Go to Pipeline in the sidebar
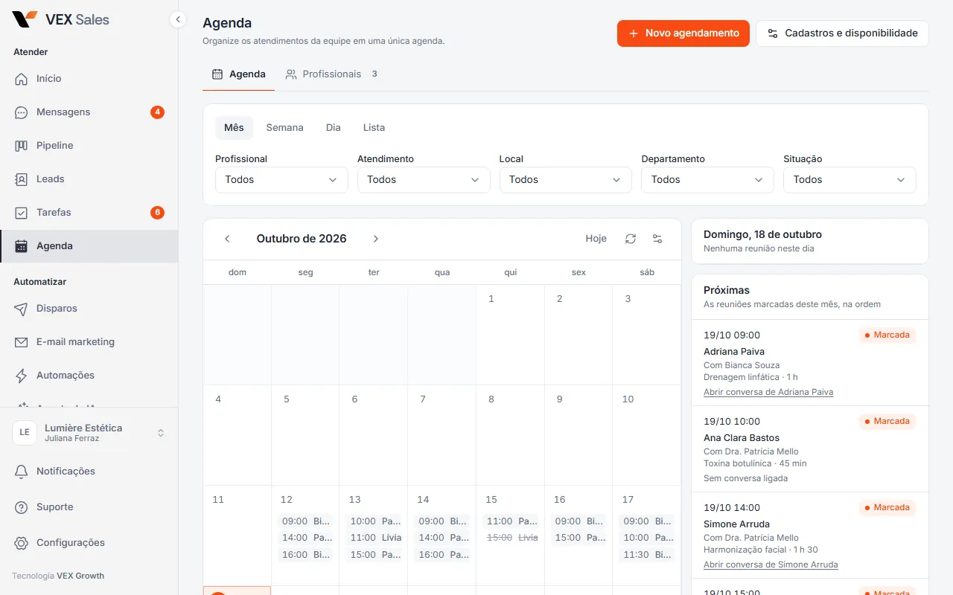 89,146
